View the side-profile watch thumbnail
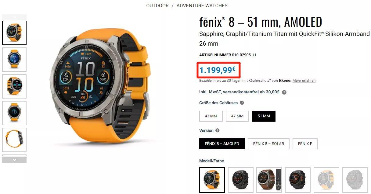This screenshot has height=194, width=371. coord(14,140)
